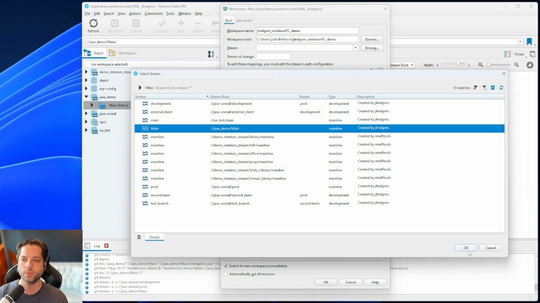Click the bookmark icon beside the address bar

(529, 42)
